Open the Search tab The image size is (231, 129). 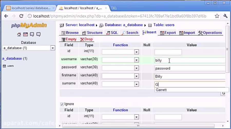coord(130,33)
